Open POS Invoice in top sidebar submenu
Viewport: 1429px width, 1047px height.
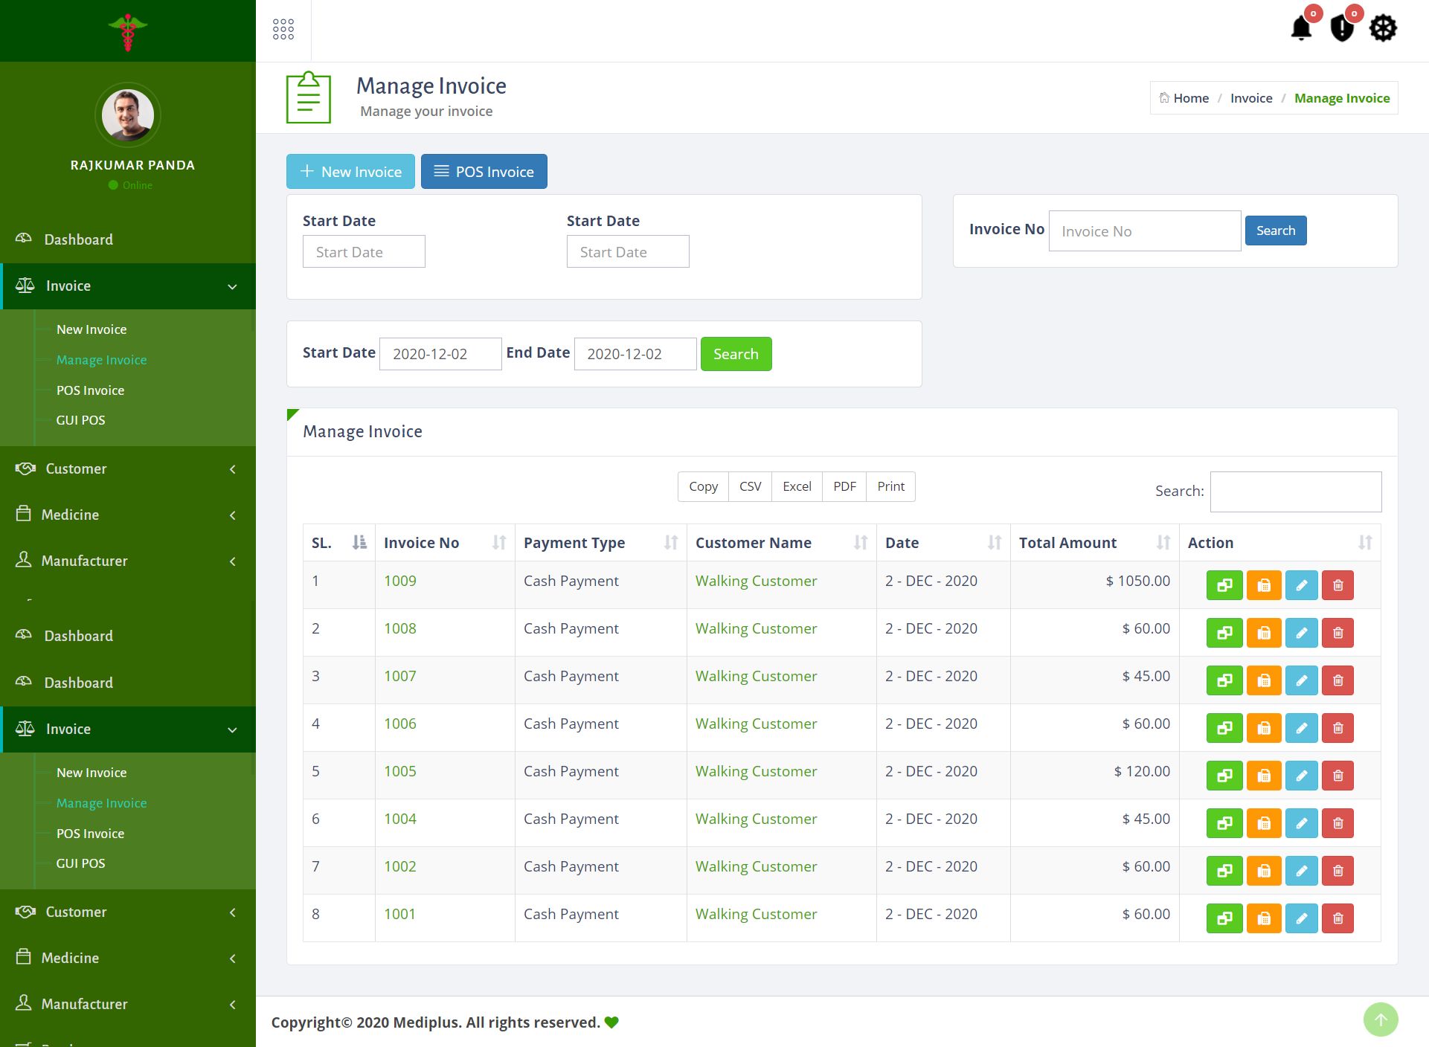pos(90,390)
